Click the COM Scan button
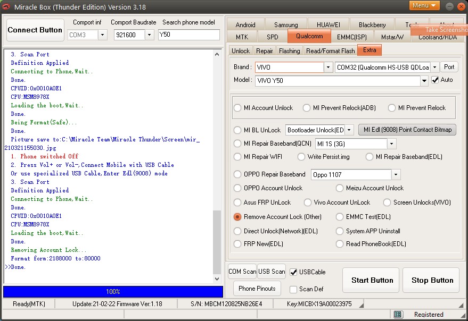The height and width of the screenshot is (321, 468). pyautogui.click(x=242, y=272)
